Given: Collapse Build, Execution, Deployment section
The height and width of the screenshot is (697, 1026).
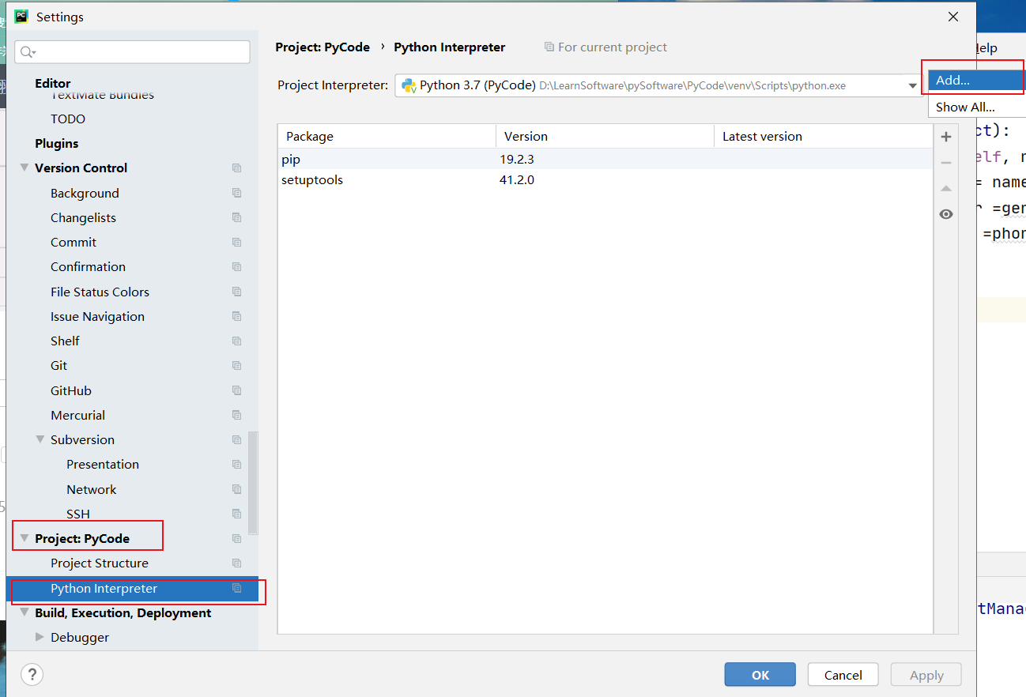Looking at the screenshot, I should (25, 612).
